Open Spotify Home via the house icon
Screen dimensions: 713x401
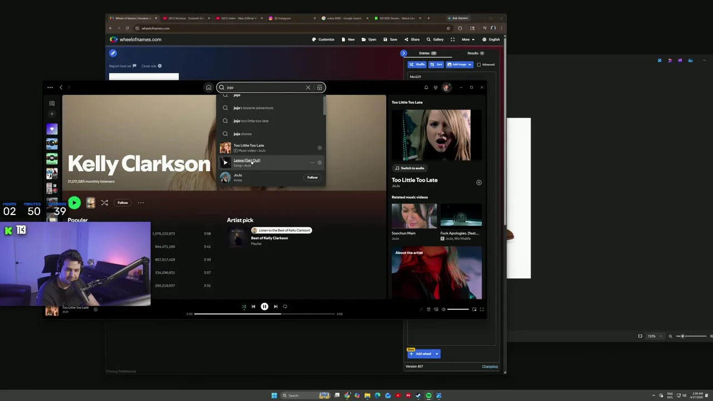[208, 87]
